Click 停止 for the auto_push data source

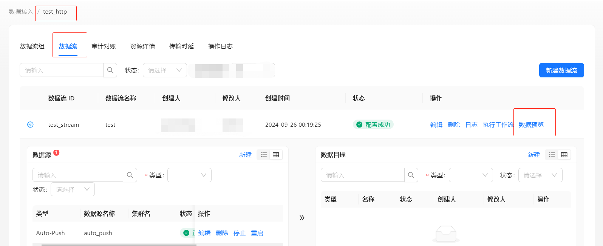(240, 233)
